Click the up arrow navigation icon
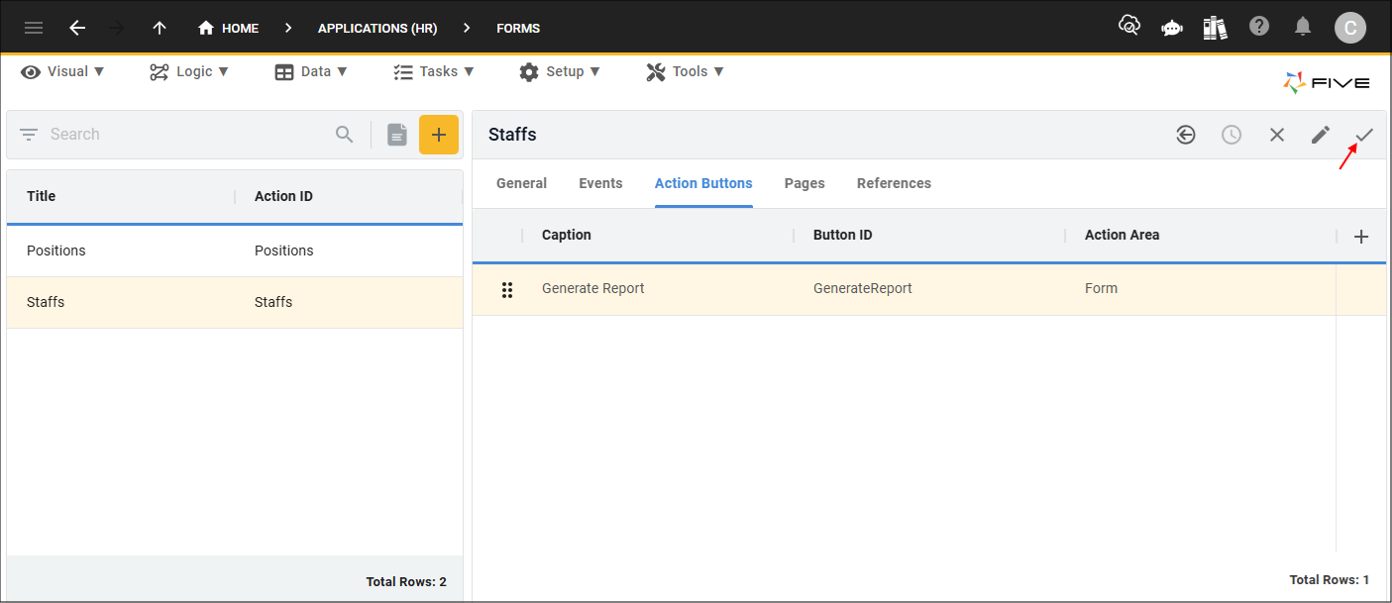This screenshot has width=1392, height=603. (x=160, y=28)
